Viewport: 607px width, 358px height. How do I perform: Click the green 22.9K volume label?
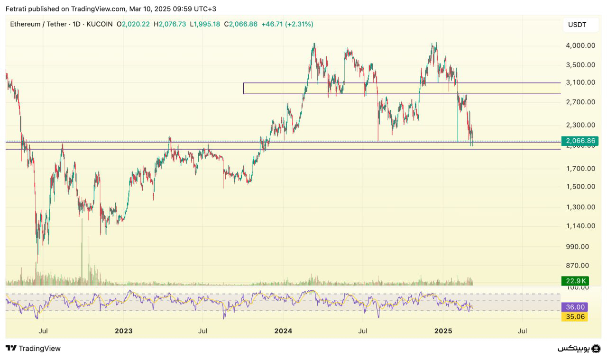point(574,281)
